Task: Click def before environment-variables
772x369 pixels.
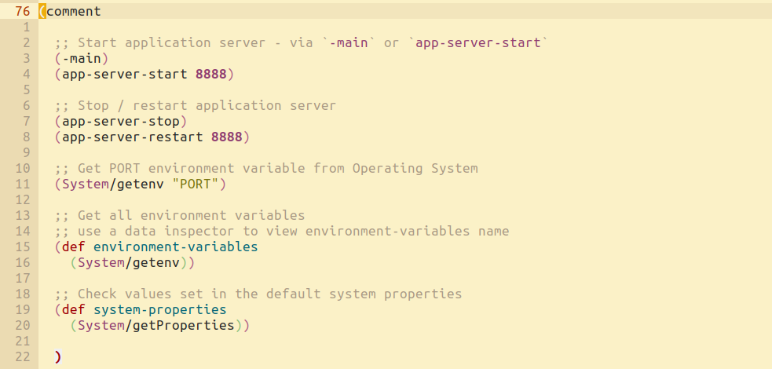Action: [73, 247]
